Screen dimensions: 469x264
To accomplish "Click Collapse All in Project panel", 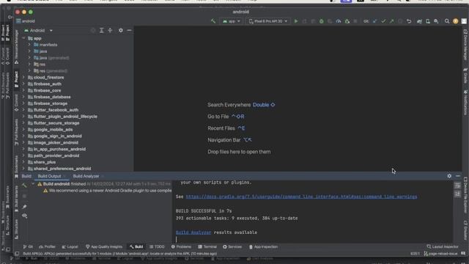I will (x=110, y=31).
